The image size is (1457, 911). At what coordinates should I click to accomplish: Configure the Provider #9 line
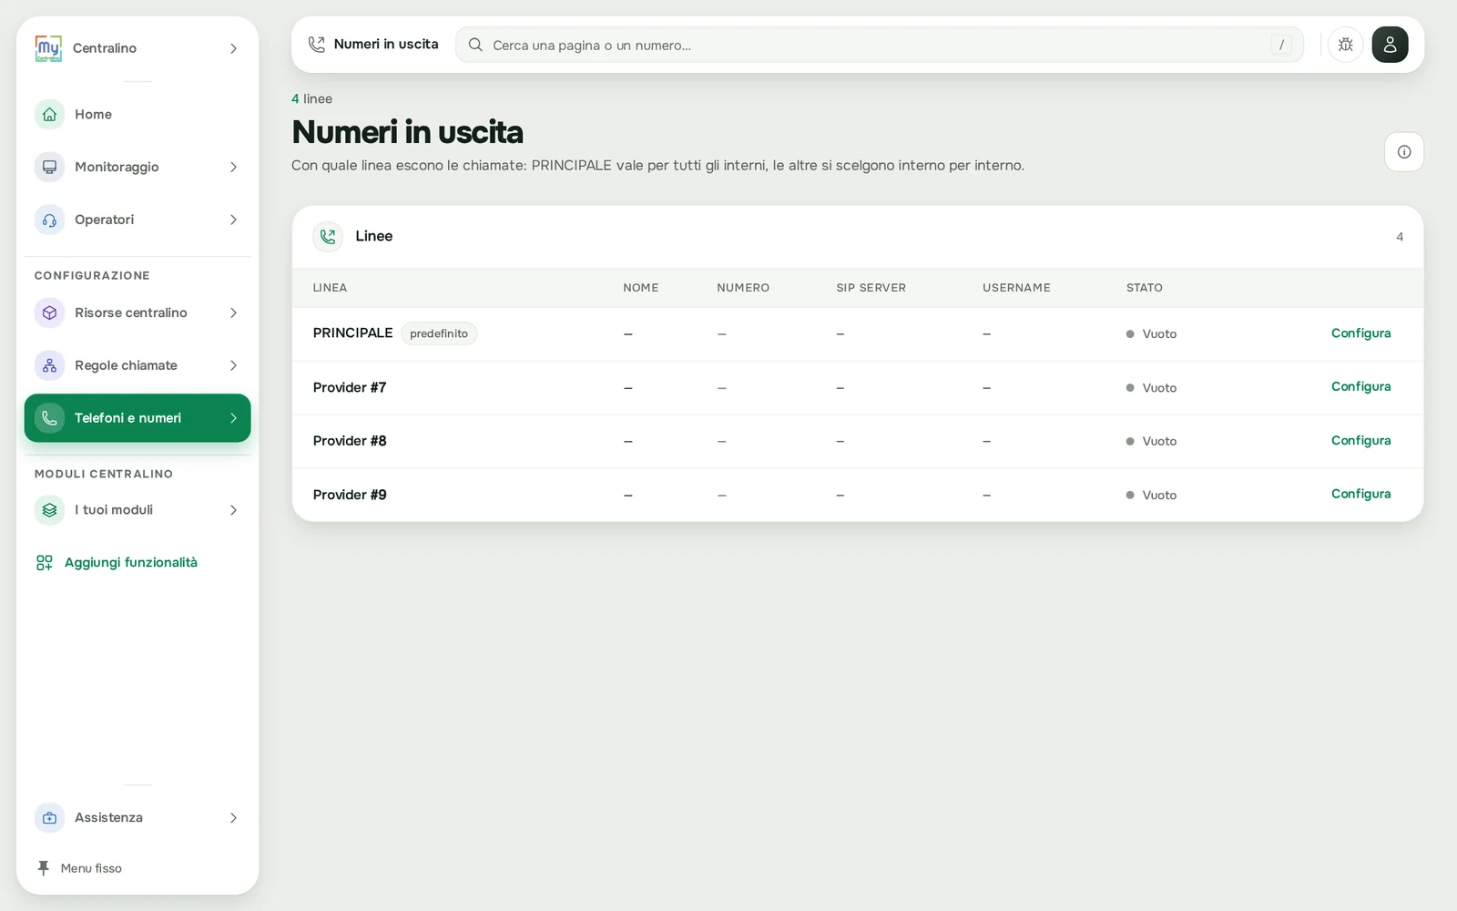pos(1360,495)
